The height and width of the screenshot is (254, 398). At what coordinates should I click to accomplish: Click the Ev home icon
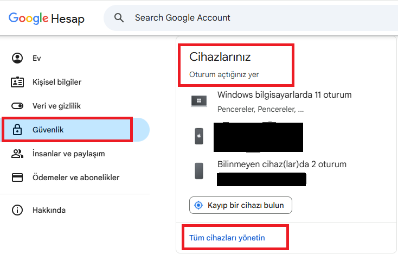point(17,58)
